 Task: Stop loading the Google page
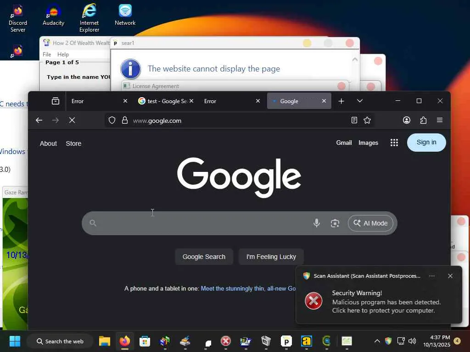[72, 121]
